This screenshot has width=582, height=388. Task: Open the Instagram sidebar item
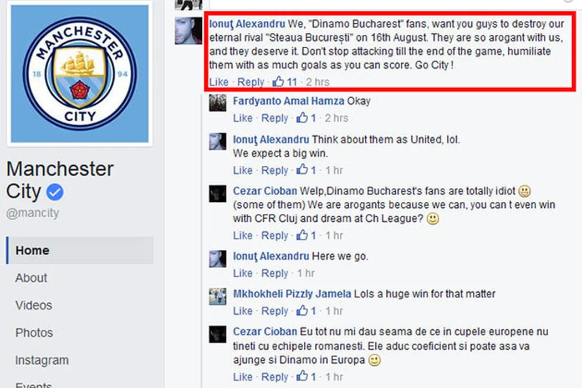click(42, 360)
